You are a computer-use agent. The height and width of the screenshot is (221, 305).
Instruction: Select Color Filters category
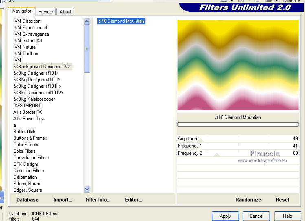click(x=24, y=151)
